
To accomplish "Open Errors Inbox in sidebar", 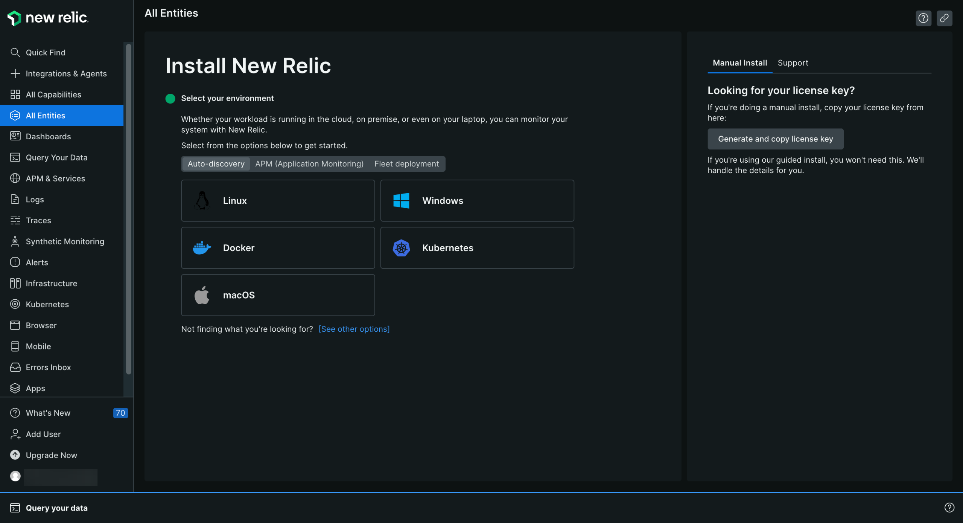I will [x=48, y=367].
